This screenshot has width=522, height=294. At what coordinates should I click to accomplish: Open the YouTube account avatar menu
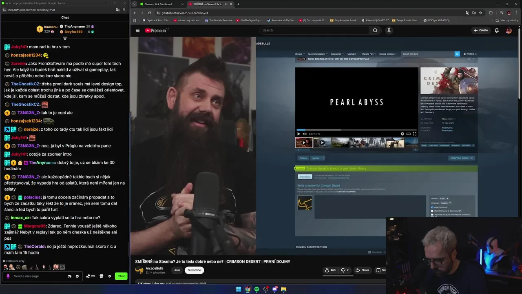pyautogui.click(x=509, y=30)
